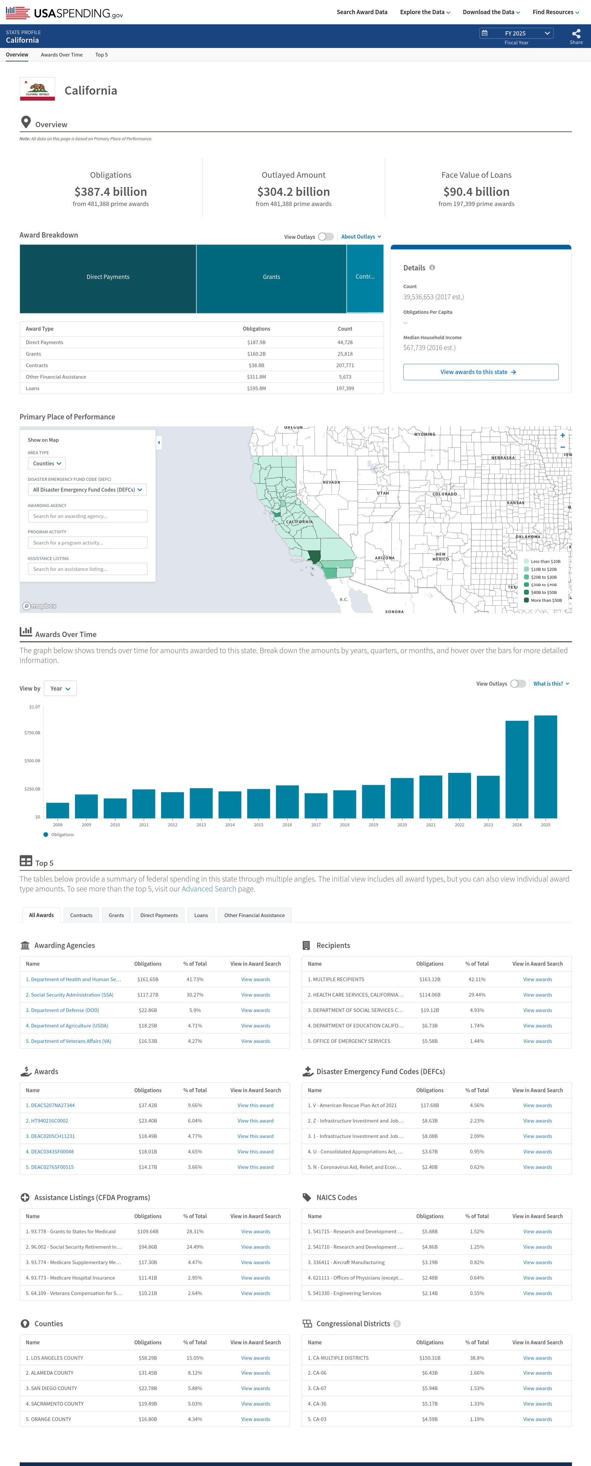Image resolution: width=591 pixels, height=1466 pixels.
Task: Open Department of Health and Human Services link
Action: (x=73, y=979)
